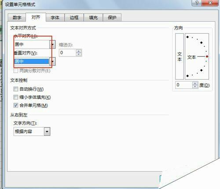Uncheck the 合并单元格 checkbox
This screenshot has width=220, height=189.
tap(16, 105)
